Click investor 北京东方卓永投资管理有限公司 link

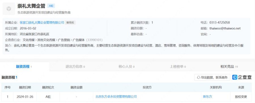point(116,97)
